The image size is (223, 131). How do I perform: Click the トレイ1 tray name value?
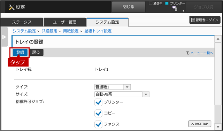(101, 70)
